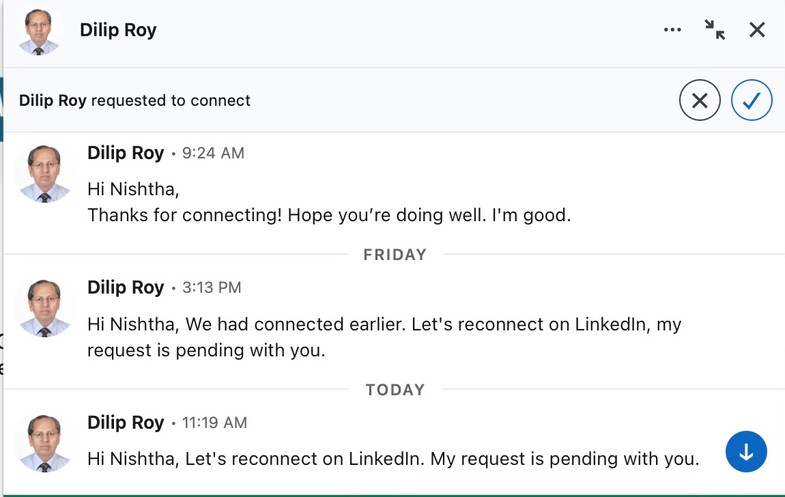
Task: Click sender name on the 3:13 PM message
Action: [126, 287]
